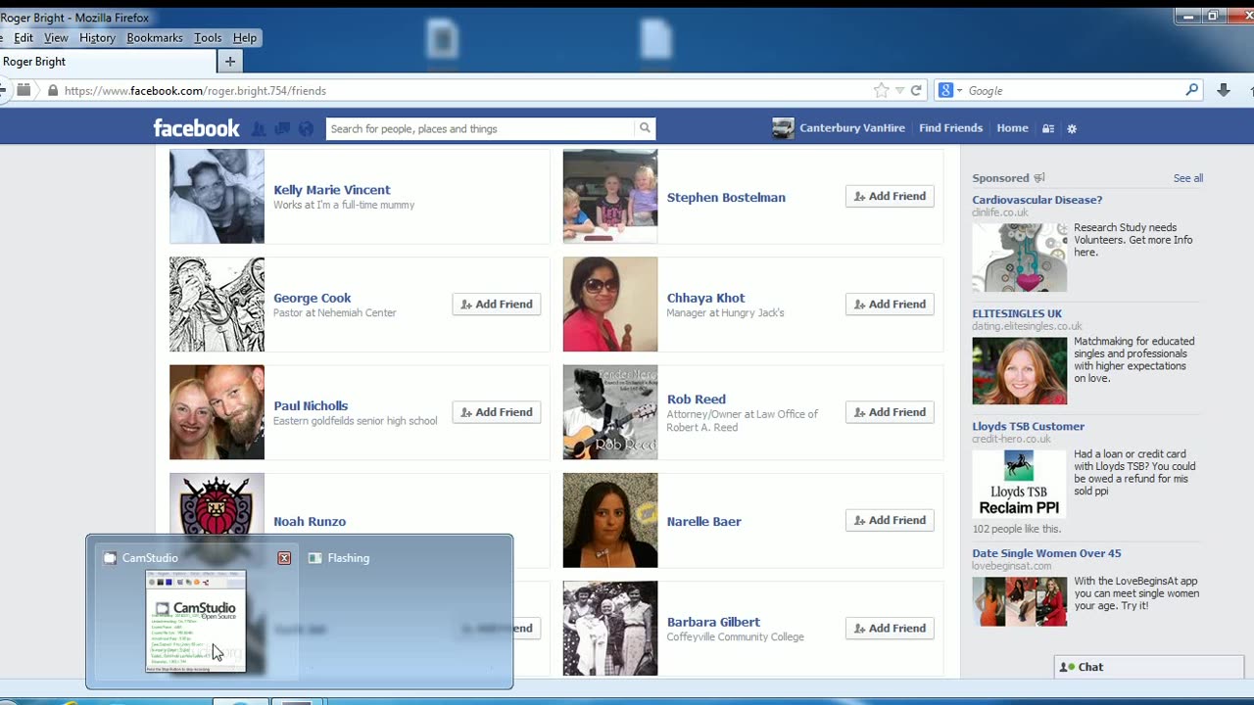Click Canterbury VanHire profile picture icon
The height and width of the screenshot is (705, 1254).
(783, 128)
